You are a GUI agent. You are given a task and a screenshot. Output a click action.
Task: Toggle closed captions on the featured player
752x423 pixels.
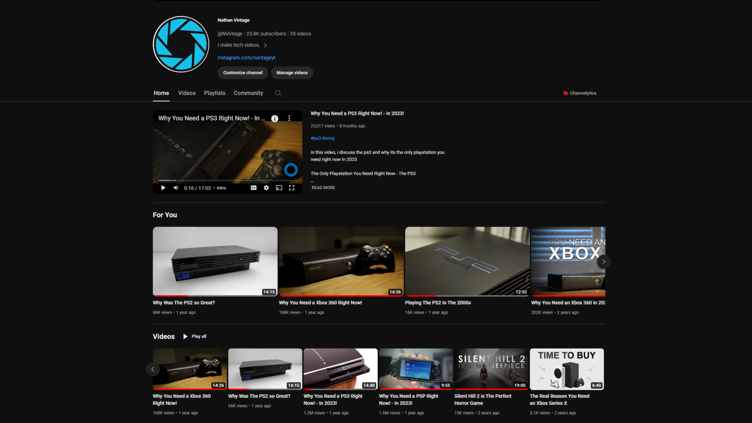tap(253, 188)
